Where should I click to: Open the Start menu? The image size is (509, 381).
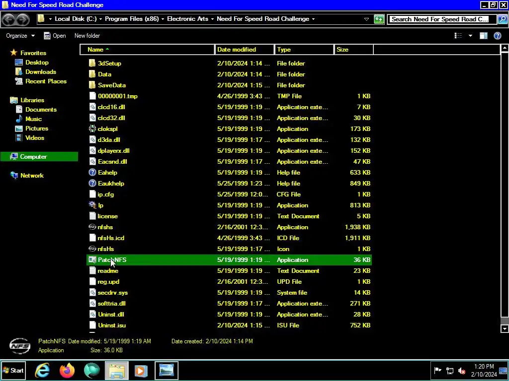tap(13, 371)
